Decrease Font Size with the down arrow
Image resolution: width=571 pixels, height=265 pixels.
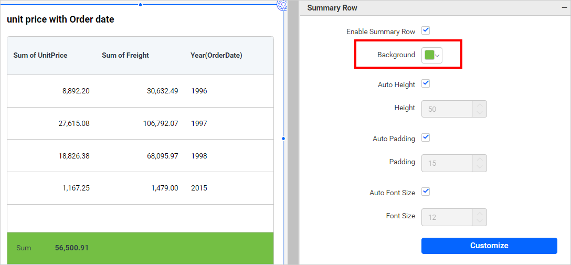tap(480, 221)
